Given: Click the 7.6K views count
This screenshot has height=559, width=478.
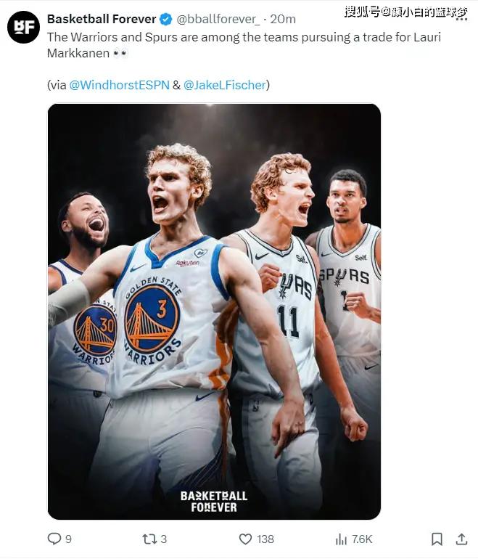Looking at the screenshot, I should [x=362, y=539].
